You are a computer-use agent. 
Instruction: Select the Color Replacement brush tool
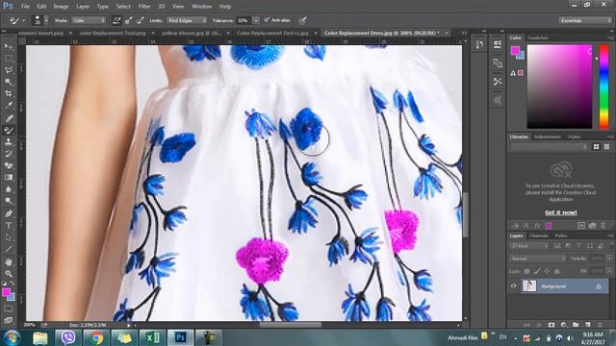pos(9,130)
